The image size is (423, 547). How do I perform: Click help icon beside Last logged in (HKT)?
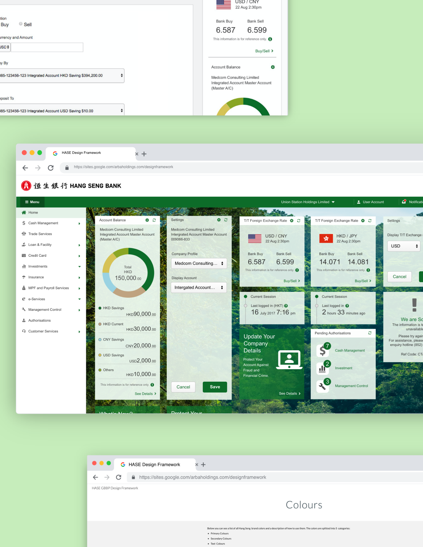pyautogui.click(x=286, y=306)
